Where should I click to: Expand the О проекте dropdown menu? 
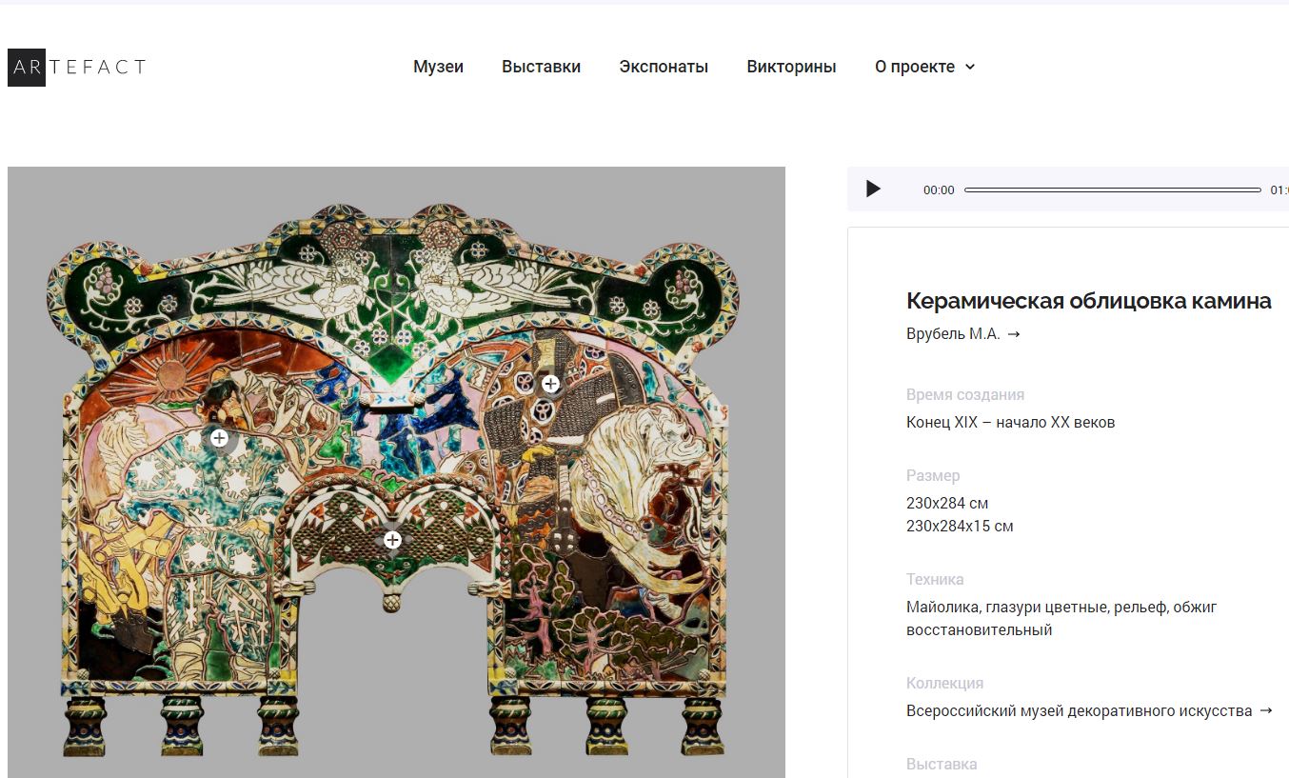[x=914, y=67]
